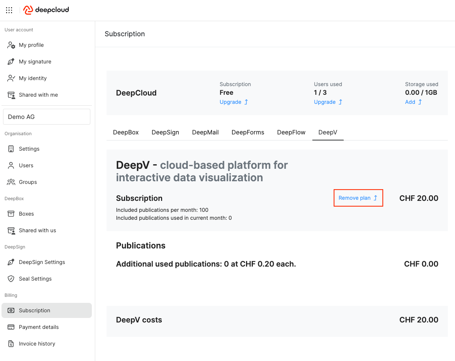Screen dimensions: 455x361
Task: Select the DeepForms tab
Action: tap(248, 132)
